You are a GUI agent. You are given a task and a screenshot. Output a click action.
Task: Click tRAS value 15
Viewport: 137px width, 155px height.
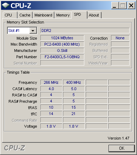pyautogui.click(x=74, y=107)
